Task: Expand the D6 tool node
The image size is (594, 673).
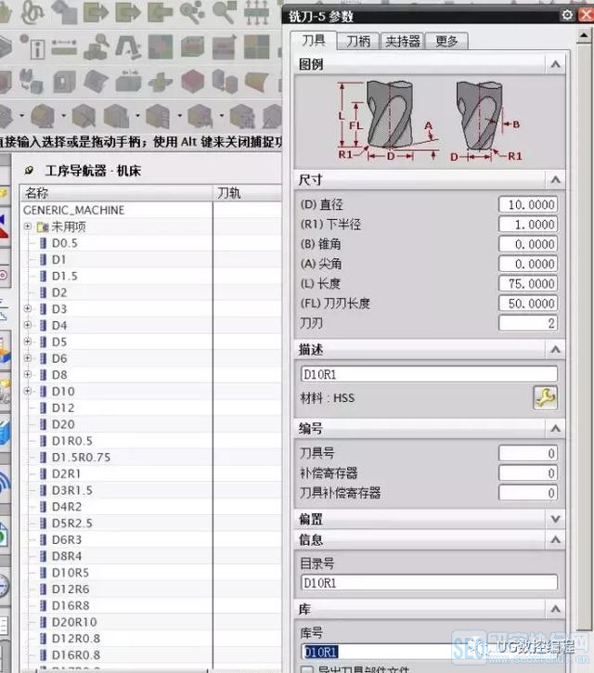Action: 28,358
